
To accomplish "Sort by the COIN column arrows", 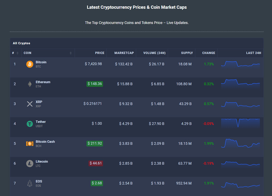I will (x=71, y=53).
